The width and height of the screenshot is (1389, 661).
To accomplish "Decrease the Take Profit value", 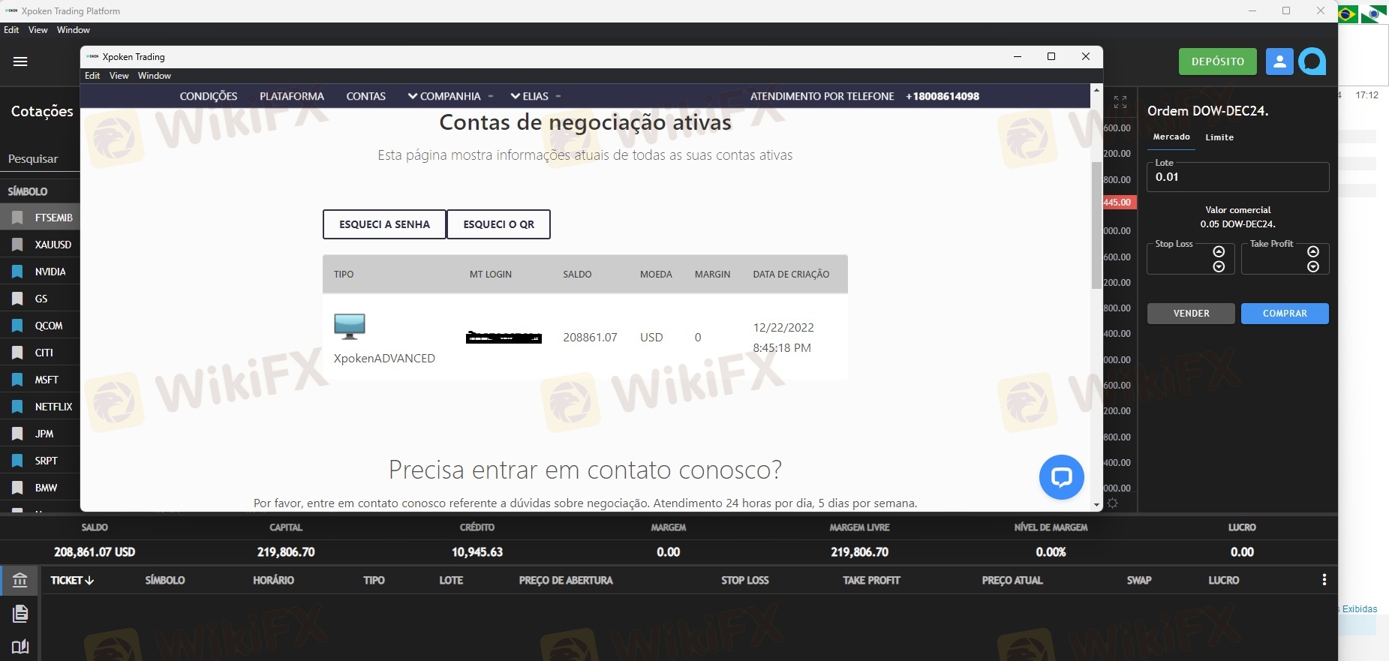I will tap(1313, 266).
